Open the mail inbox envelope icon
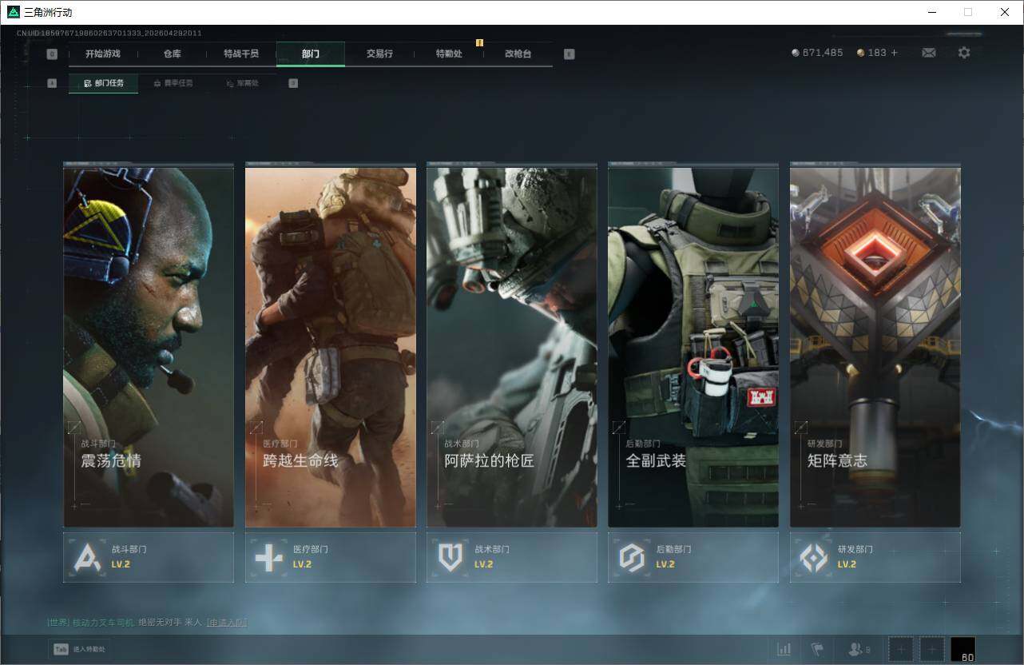The width and height of the screenshot is (1024, 665). [929, 53]
